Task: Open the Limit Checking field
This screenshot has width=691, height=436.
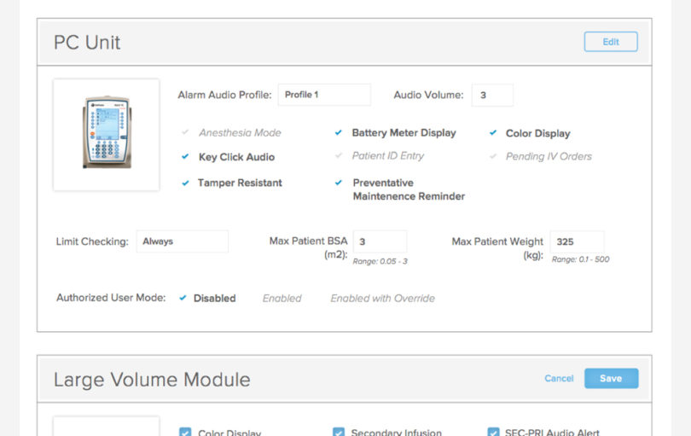Action: (x=183, y=241)
